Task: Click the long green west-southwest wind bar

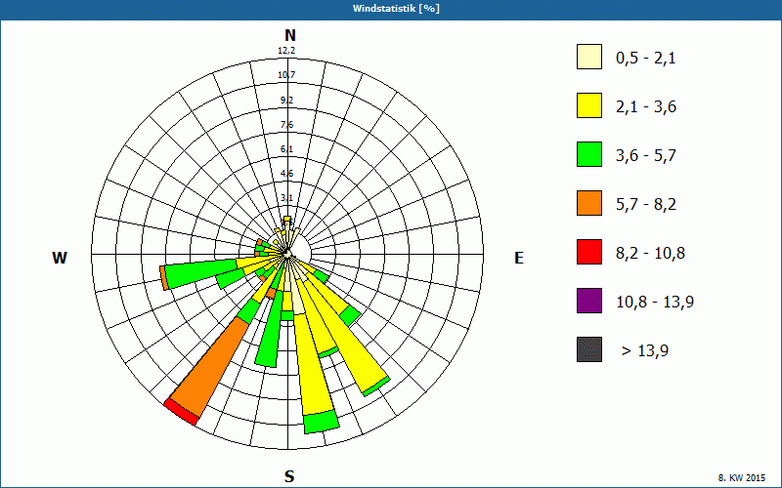Action: tap(199, 273)
